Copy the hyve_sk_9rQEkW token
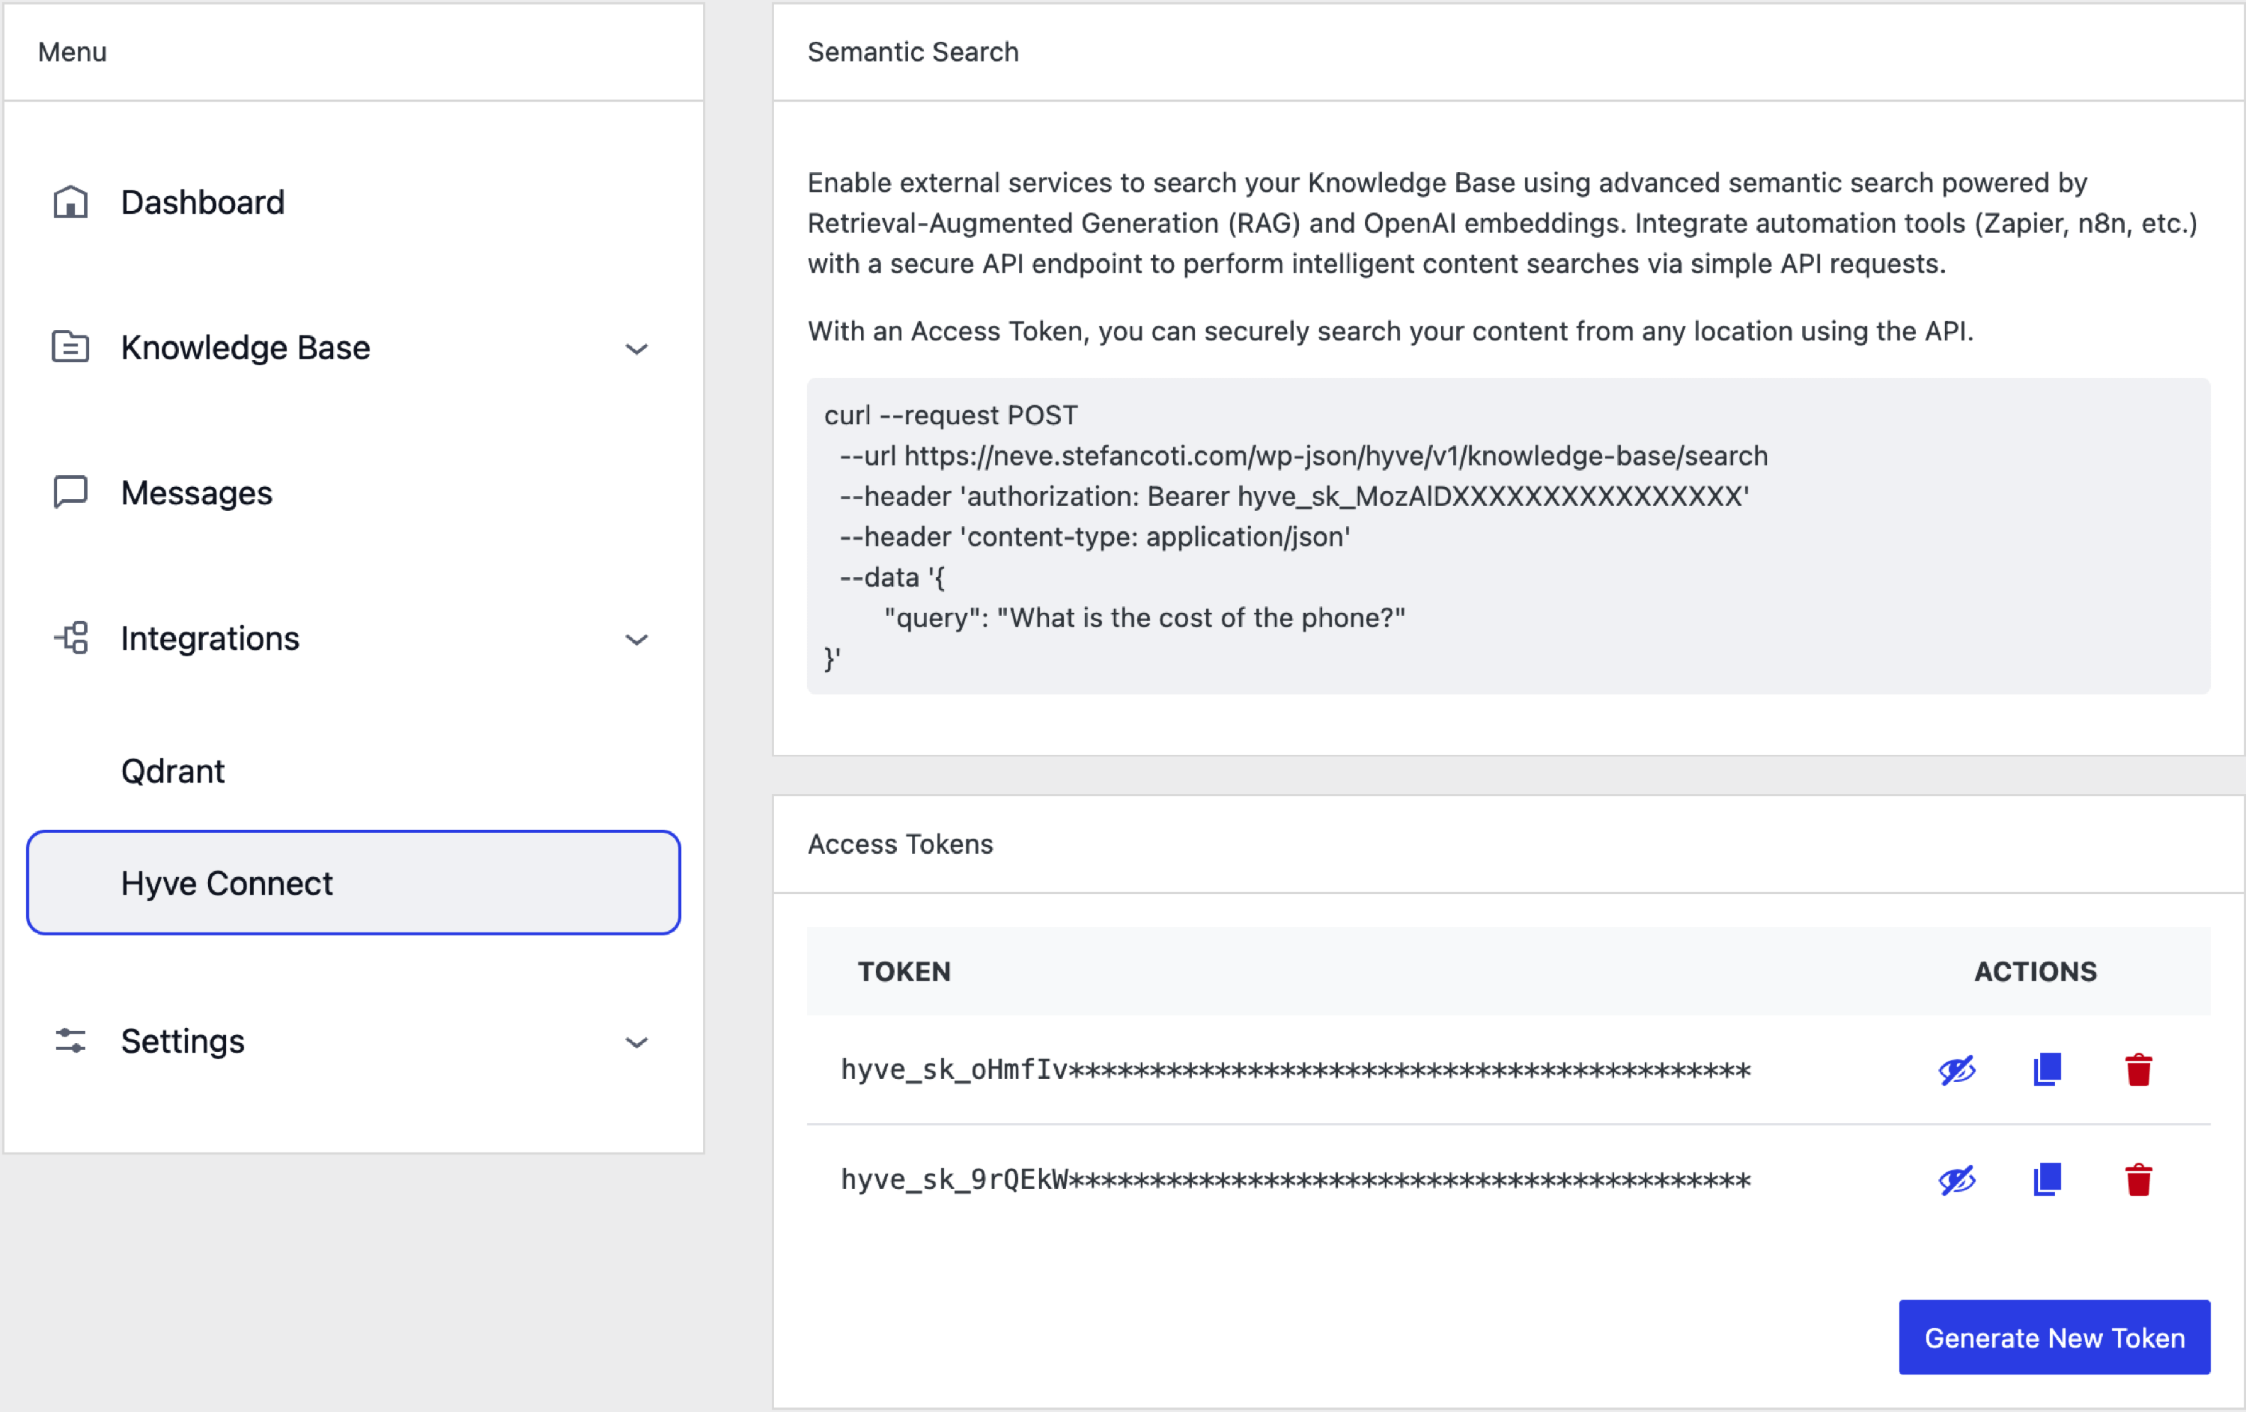The image size is (2246, 1412). [2048, 1179]
